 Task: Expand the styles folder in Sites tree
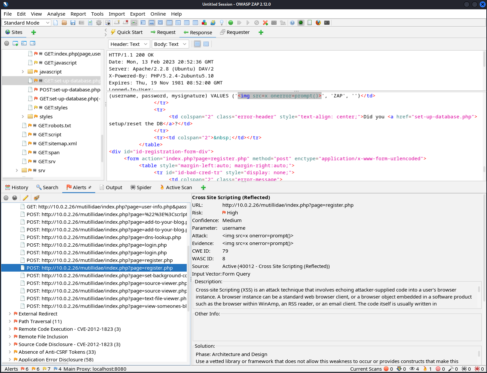tap(23, 116)
